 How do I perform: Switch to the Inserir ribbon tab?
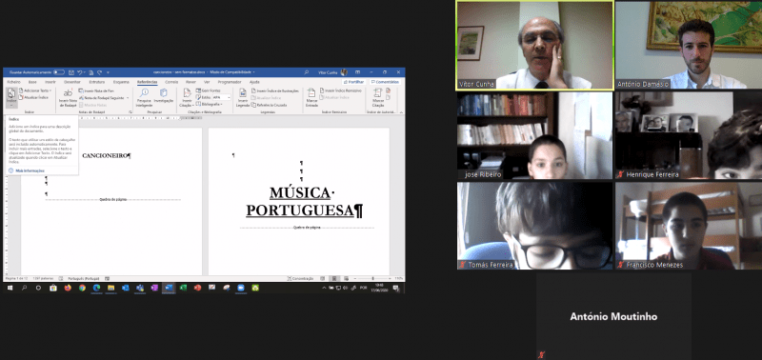tap(50, 82)
